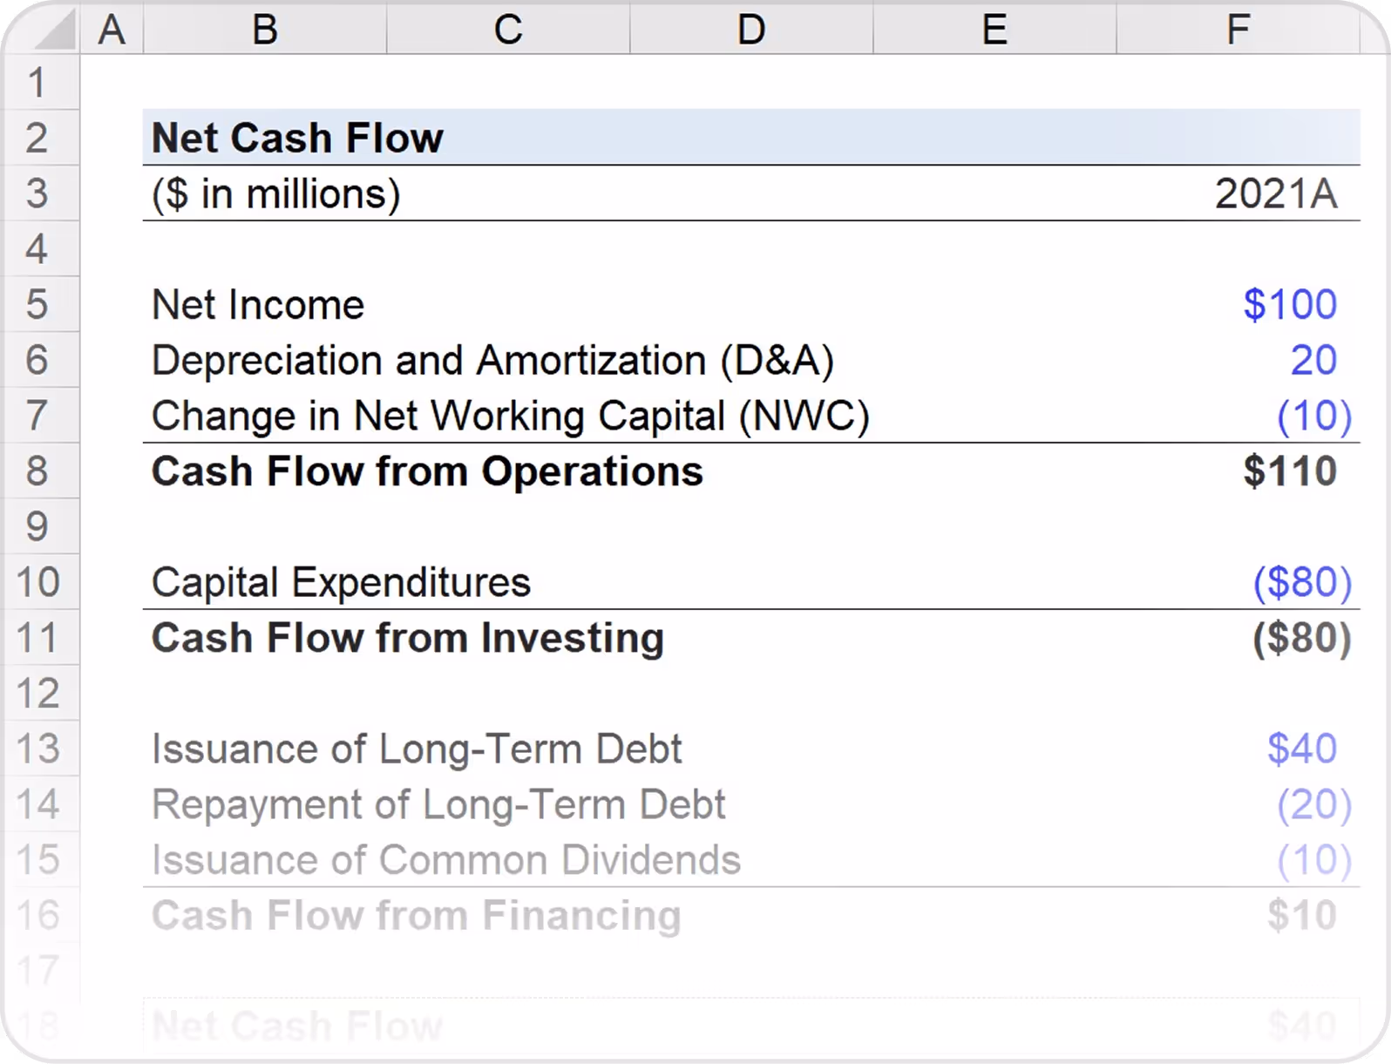The height and width of the screenshot is (1064, 1391).
Task: Select row 14 header
Action: pyautogui.click(x=39, y=804)
